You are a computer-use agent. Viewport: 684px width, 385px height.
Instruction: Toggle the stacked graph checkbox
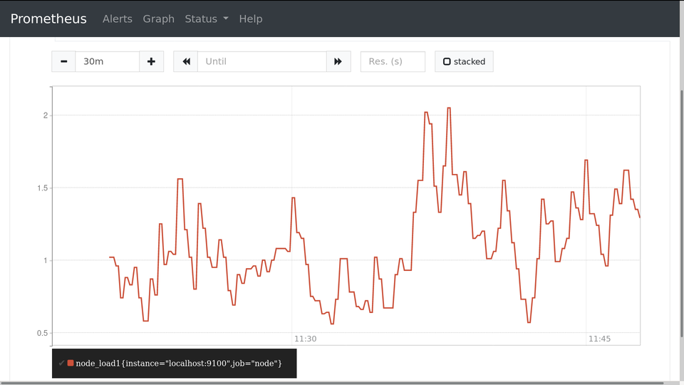pyautogui.click(x=464, y=61)
